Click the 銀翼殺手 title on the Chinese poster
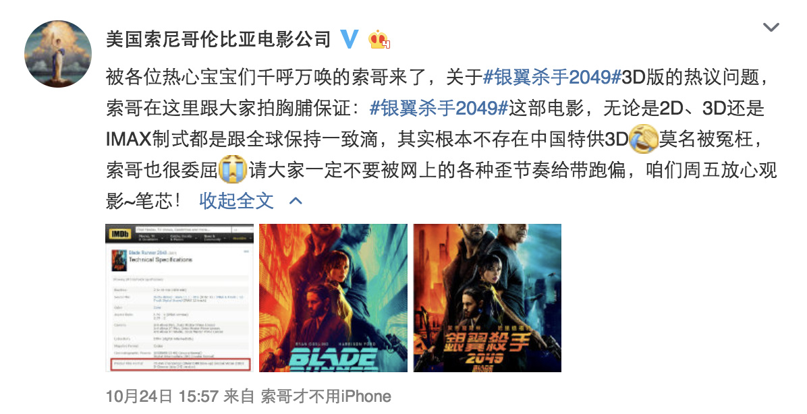807x414 pixels. tap(486, 342)
